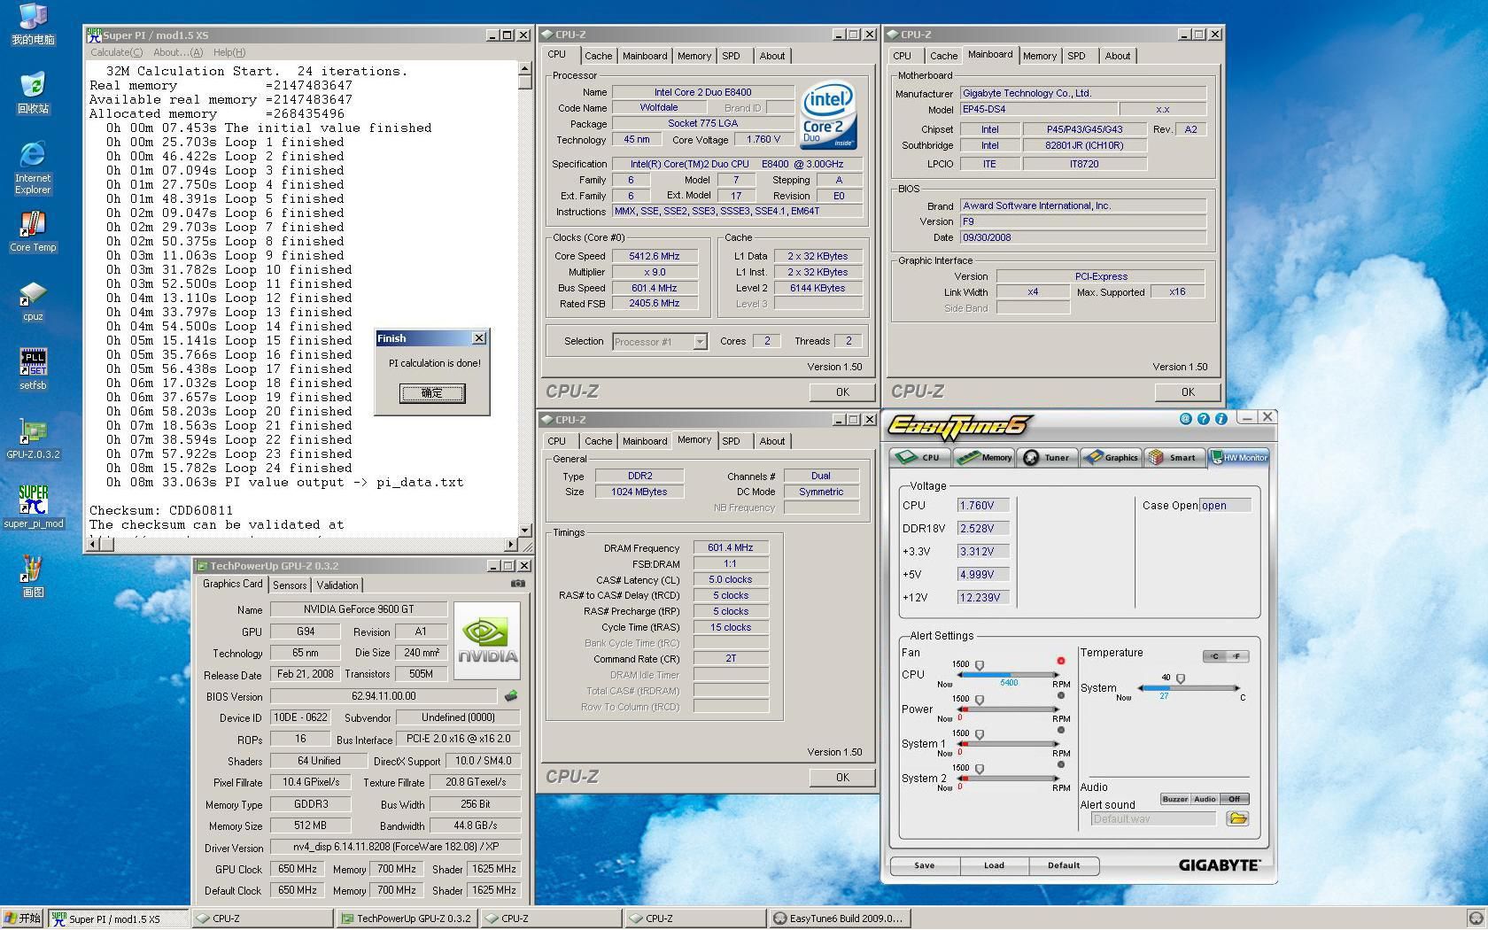Screen dimensions: 1488x930
Task: Click the system tray icon
Action: (1476, 918)
